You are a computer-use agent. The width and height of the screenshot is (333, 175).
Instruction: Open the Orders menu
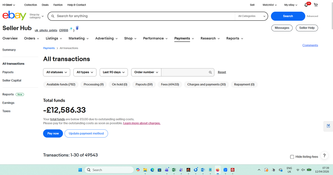(x=31, y=38)
